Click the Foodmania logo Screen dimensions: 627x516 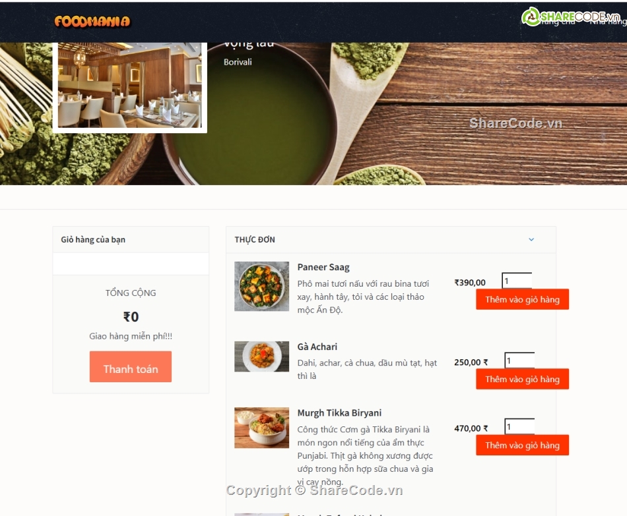pyautogui.click(x=92, y=21)
